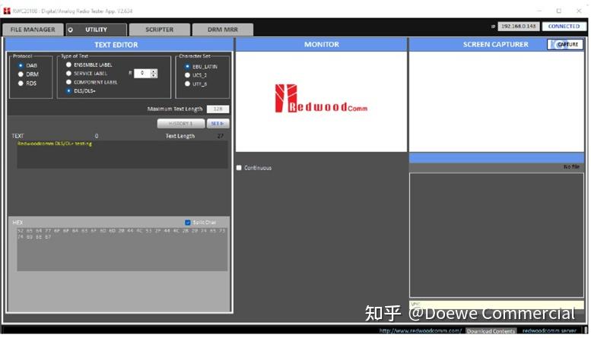Click the Download Contents button
The image size is (591, 338).
pos(491,331)
